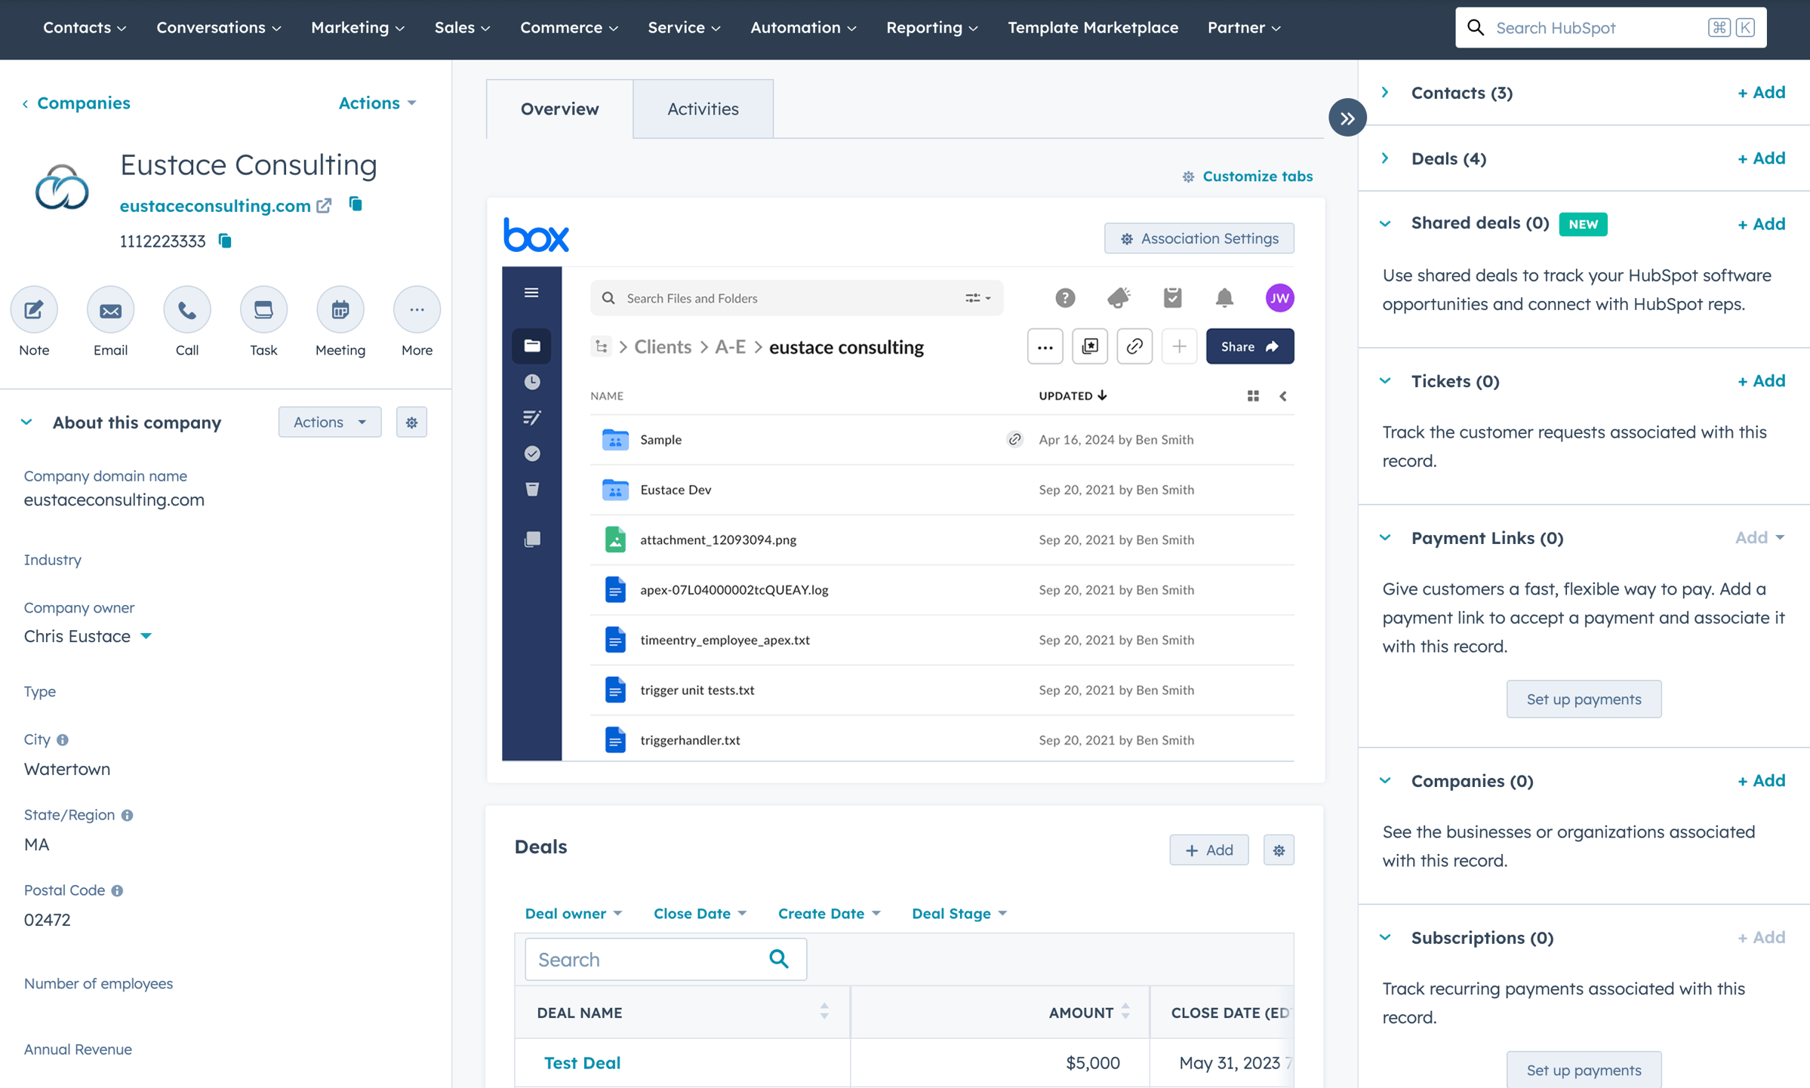Click the Note action icon

pos(34,309)
